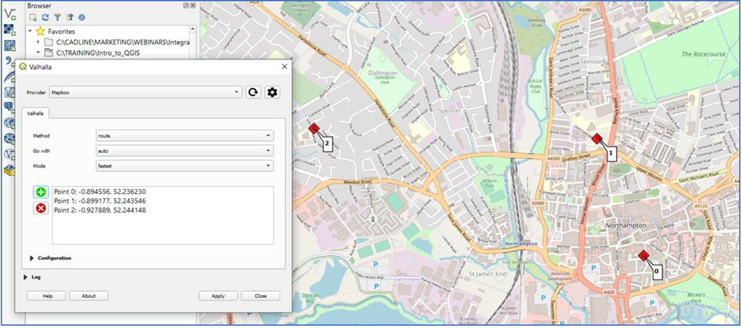Click Browser panel scrollbar up arrow
The image size is (742, 328).
[x=193, y=30]
